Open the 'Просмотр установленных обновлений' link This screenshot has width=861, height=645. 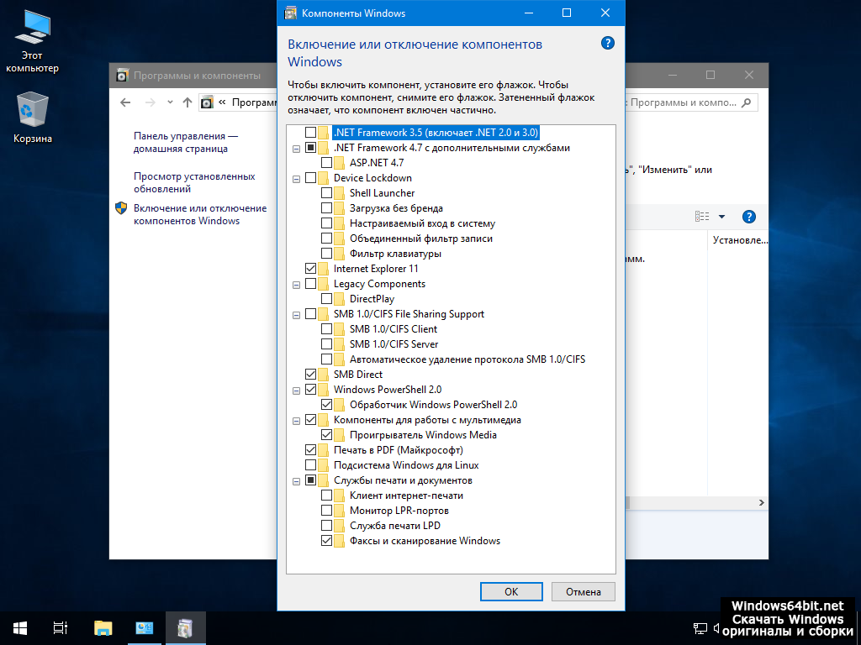194,183
